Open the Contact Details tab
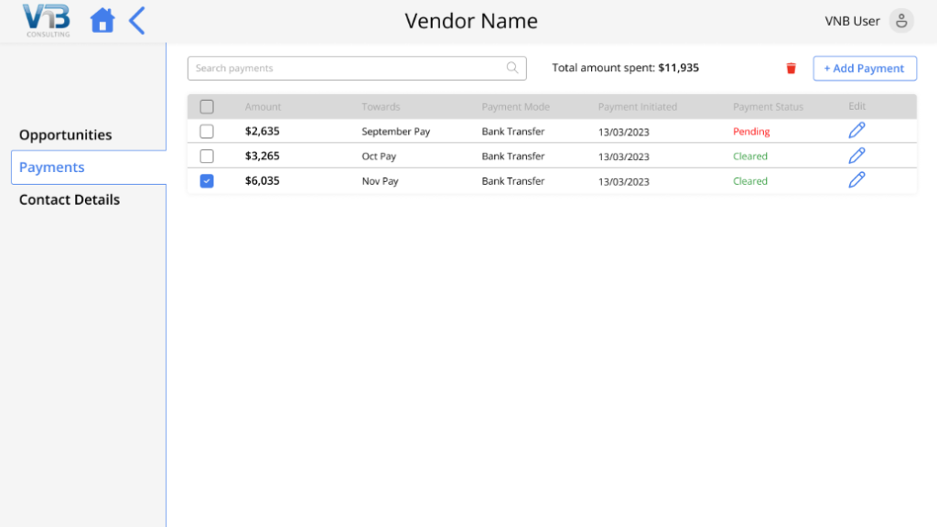Screen dimensions: 937x527 [70, 199]
